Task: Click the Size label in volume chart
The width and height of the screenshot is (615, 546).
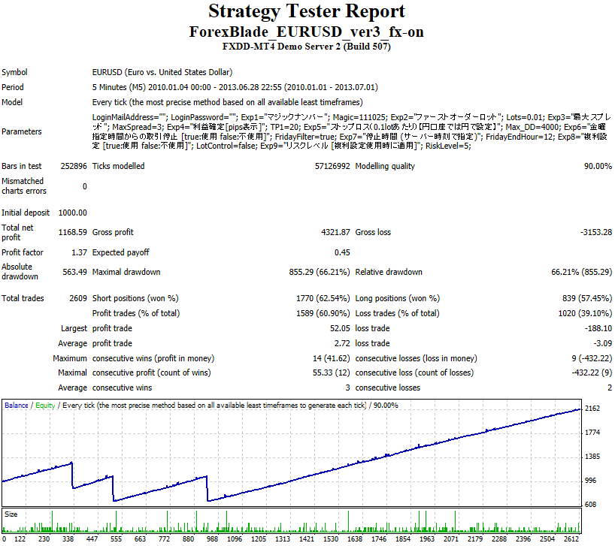Action: pos(11,514)
